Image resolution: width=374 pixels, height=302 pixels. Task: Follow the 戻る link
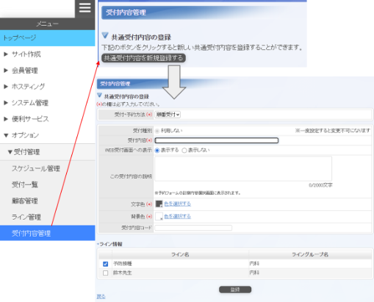point(101,297)
